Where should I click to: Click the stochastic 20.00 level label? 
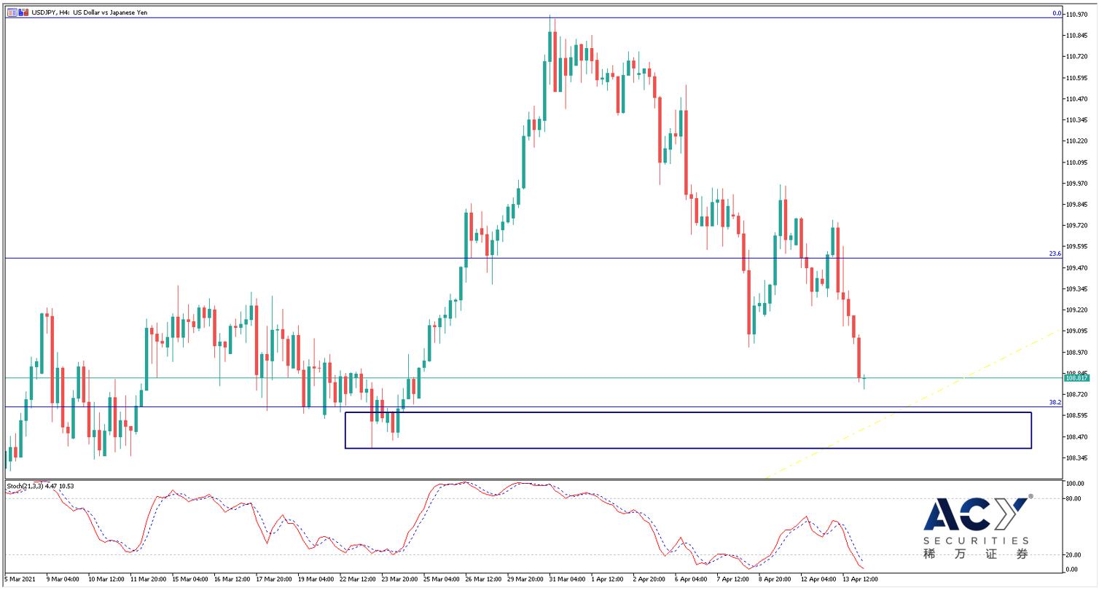[1073, 555]
